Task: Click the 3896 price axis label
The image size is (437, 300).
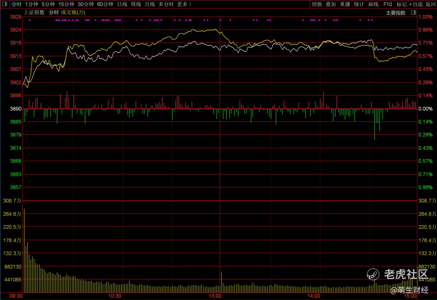Action: [x=16, y=95]
